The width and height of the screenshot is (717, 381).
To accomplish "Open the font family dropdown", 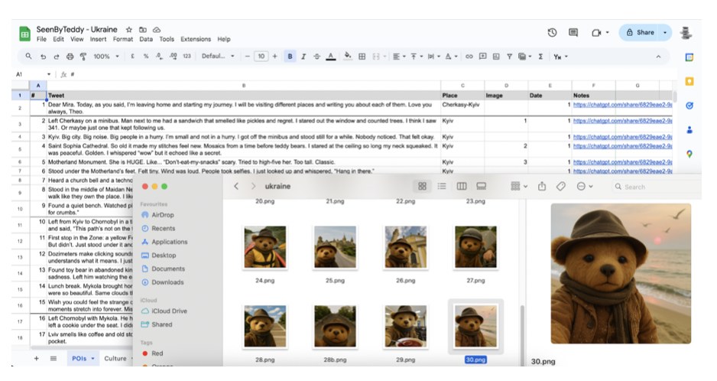I will (218, 57).
